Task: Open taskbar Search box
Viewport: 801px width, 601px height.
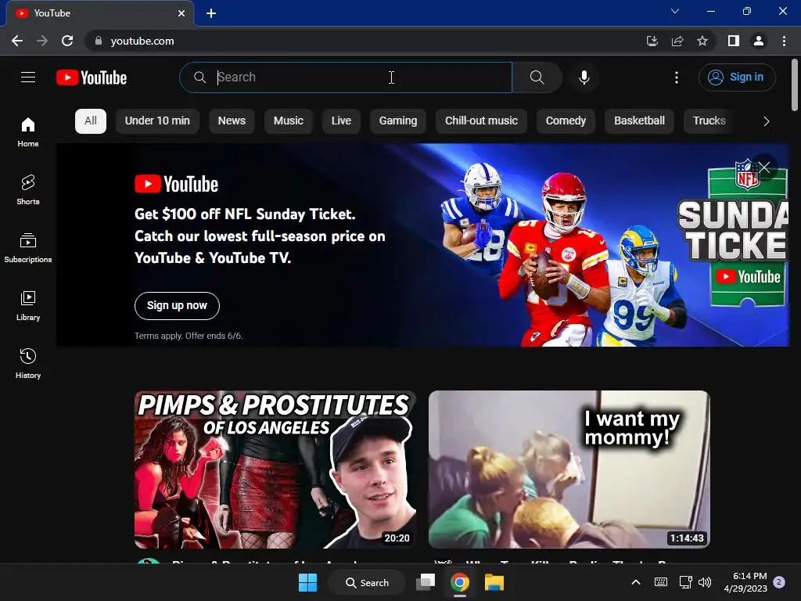Action: click(x=367, y=582)
